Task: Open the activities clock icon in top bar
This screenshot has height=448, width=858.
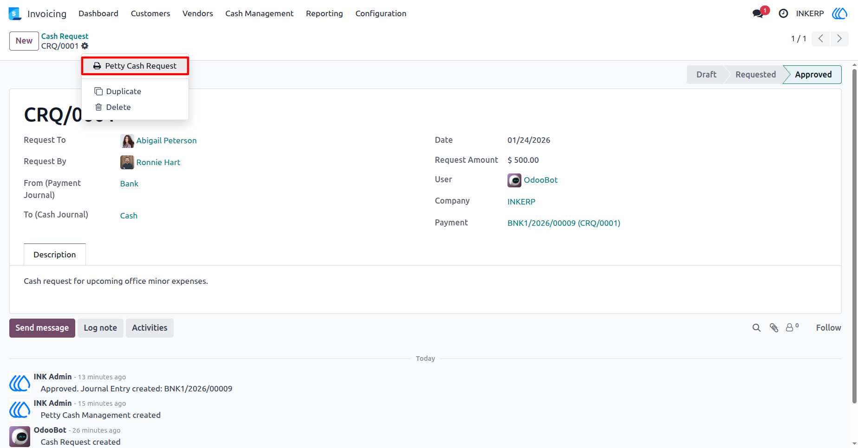Action: [x=783, y=13]
